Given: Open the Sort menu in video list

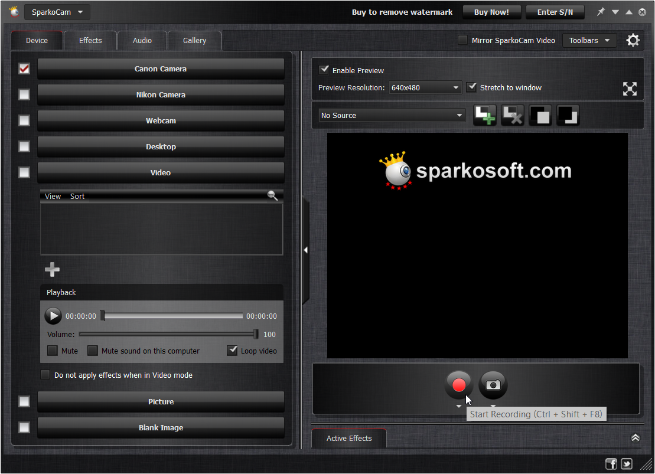Looking at the screenshot, I should [77, 197].
